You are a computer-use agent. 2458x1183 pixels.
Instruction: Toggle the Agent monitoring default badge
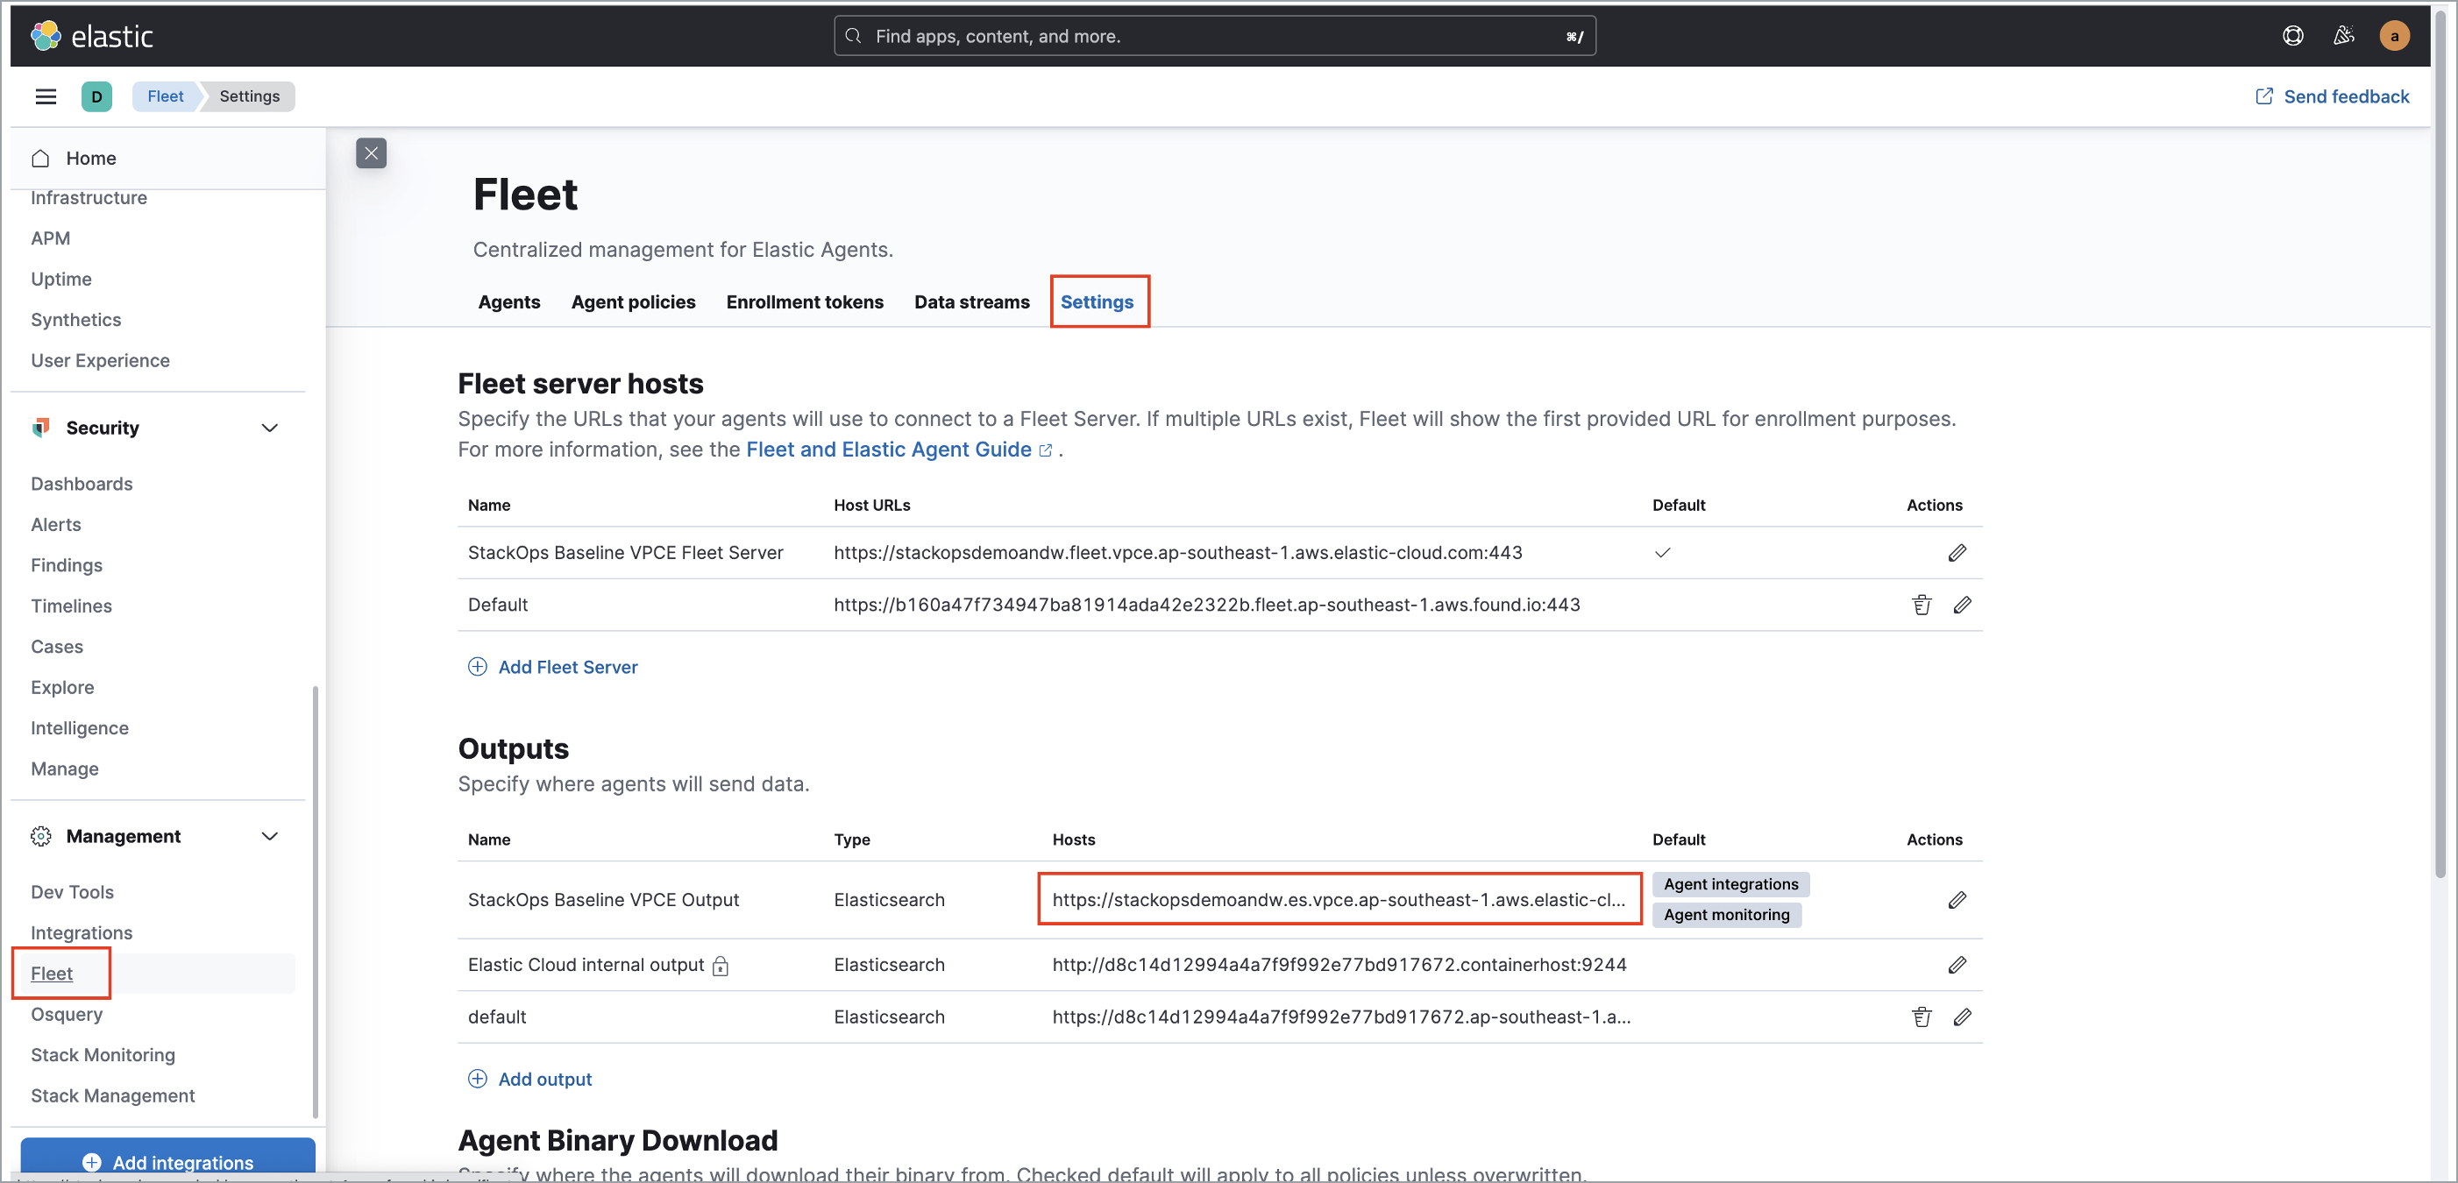(1726, 914)
